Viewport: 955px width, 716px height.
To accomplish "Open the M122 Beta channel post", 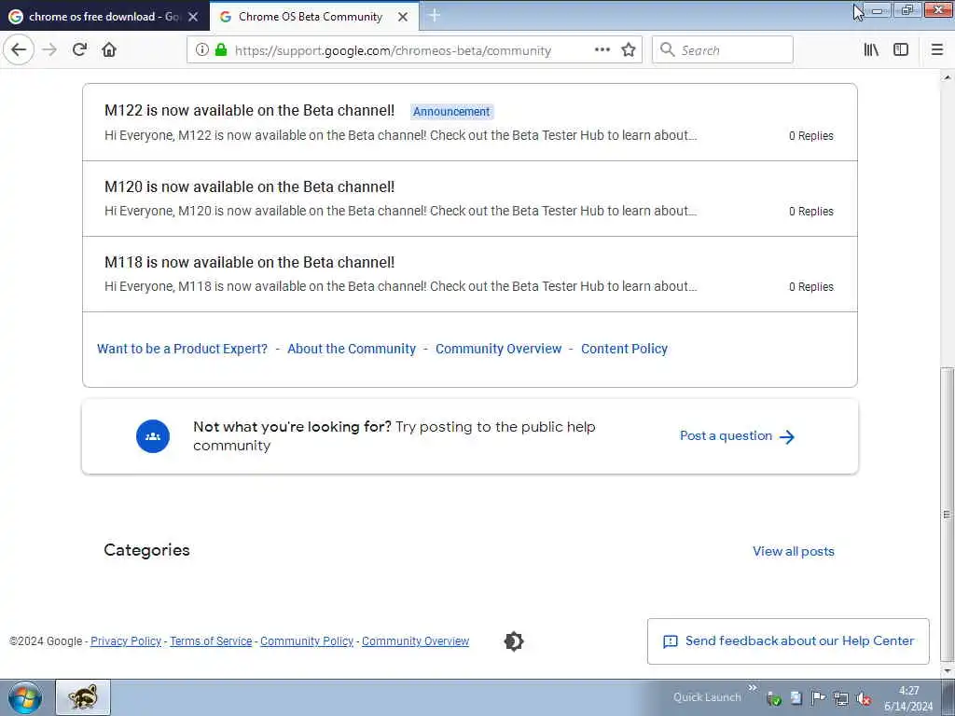I will click(249, 110).
